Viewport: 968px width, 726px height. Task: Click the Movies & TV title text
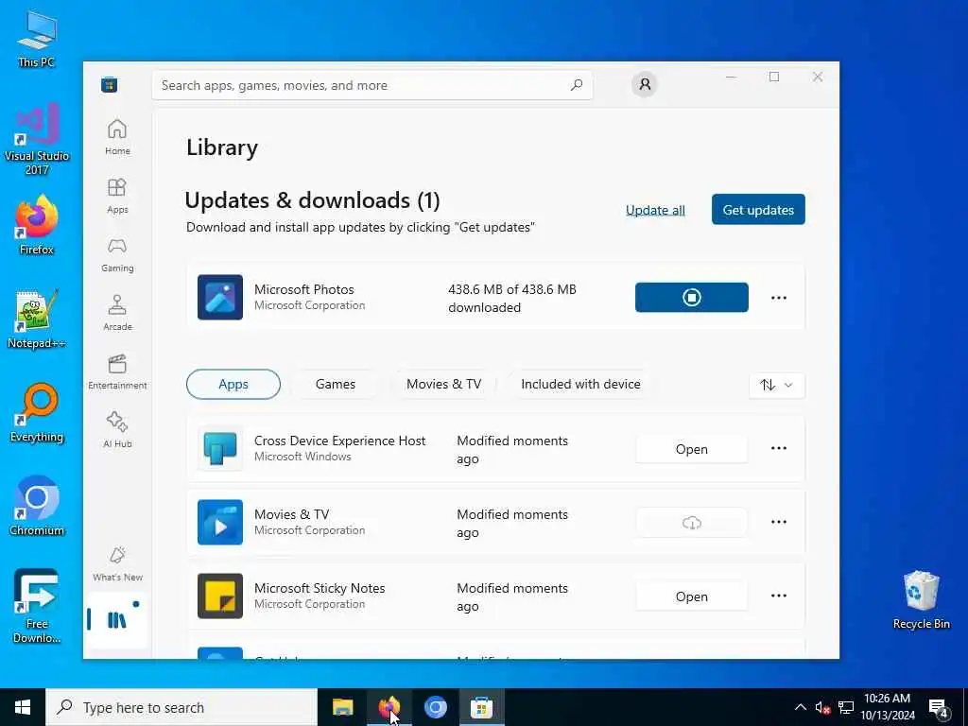pos(291,514)
